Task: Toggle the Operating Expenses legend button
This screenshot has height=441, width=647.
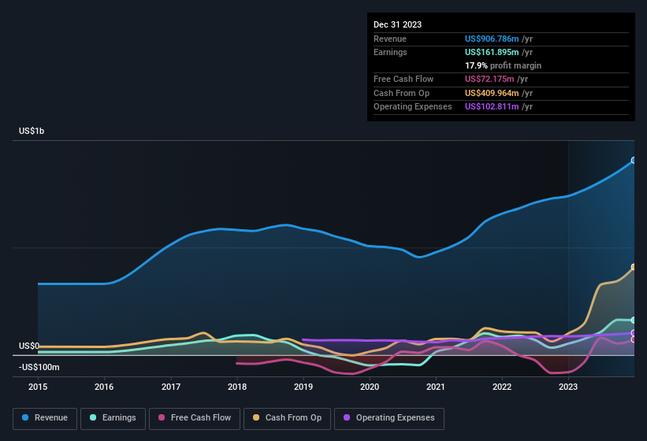Action: pyautogui.click(x=389, y=418)
